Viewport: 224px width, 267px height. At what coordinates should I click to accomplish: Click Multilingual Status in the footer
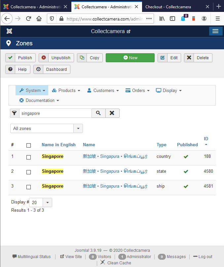(x=32, y=257)
